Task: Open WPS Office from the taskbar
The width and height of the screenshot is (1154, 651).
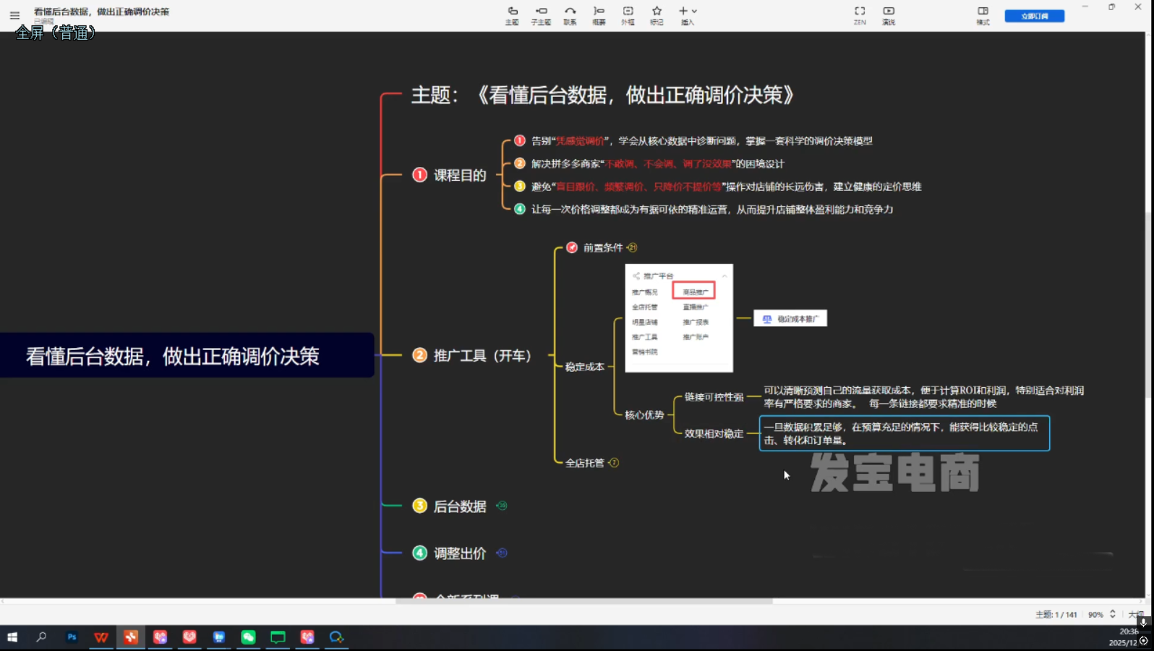Action: tap(101, 637)
